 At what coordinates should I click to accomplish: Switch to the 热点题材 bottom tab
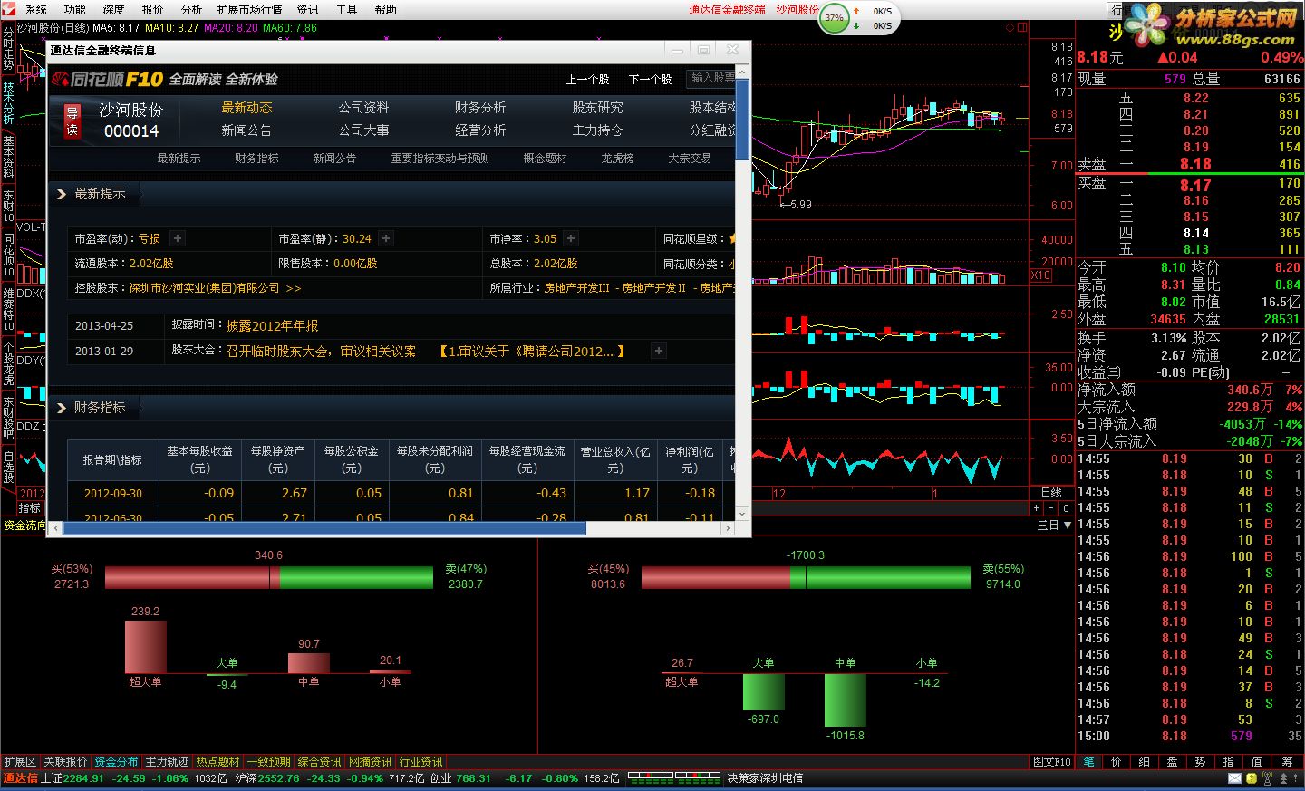[217, 762]
